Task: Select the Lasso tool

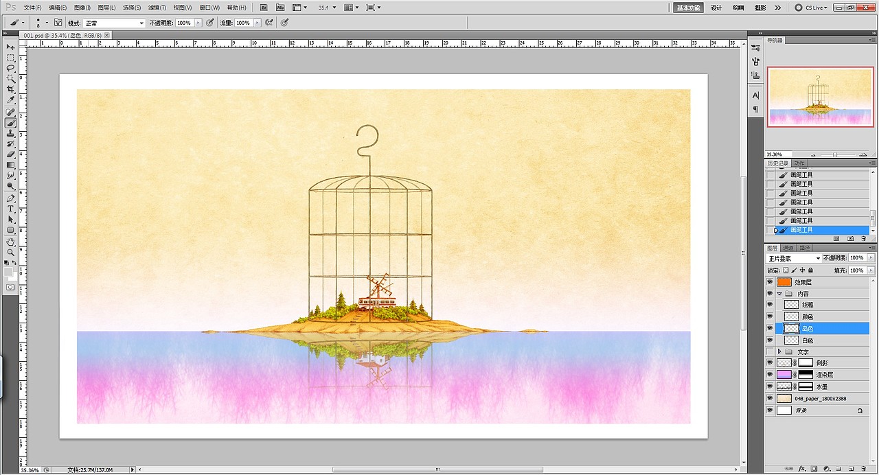Action: coord(11,68)
